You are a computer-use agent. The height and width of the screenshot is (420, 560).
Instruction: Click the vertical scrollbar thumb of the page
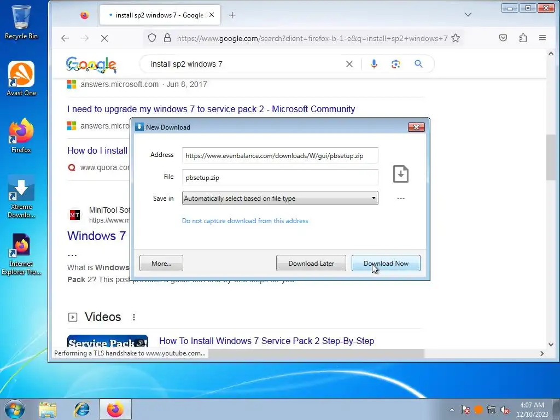[550, 157]
